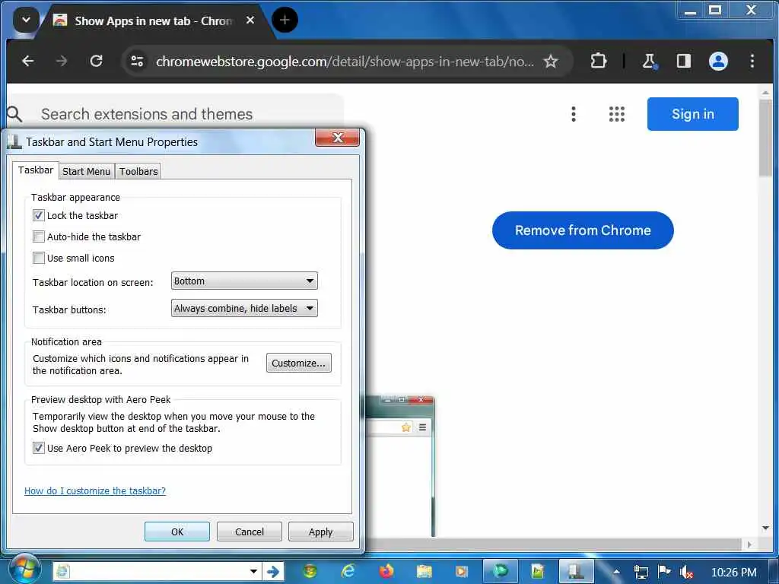The width and height of the screenshot is (779, 584).
Task: Toggle the Chrome side panel
Action: point(684,61)
